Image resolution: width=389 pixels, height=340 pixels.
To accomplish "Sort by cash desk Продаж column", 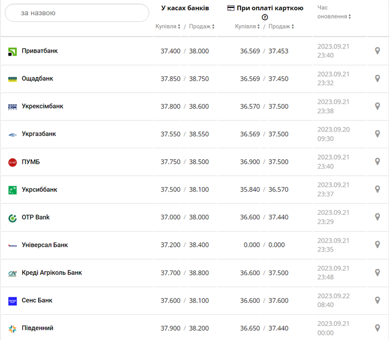I will pyautogui.click(x=201, y=26).
